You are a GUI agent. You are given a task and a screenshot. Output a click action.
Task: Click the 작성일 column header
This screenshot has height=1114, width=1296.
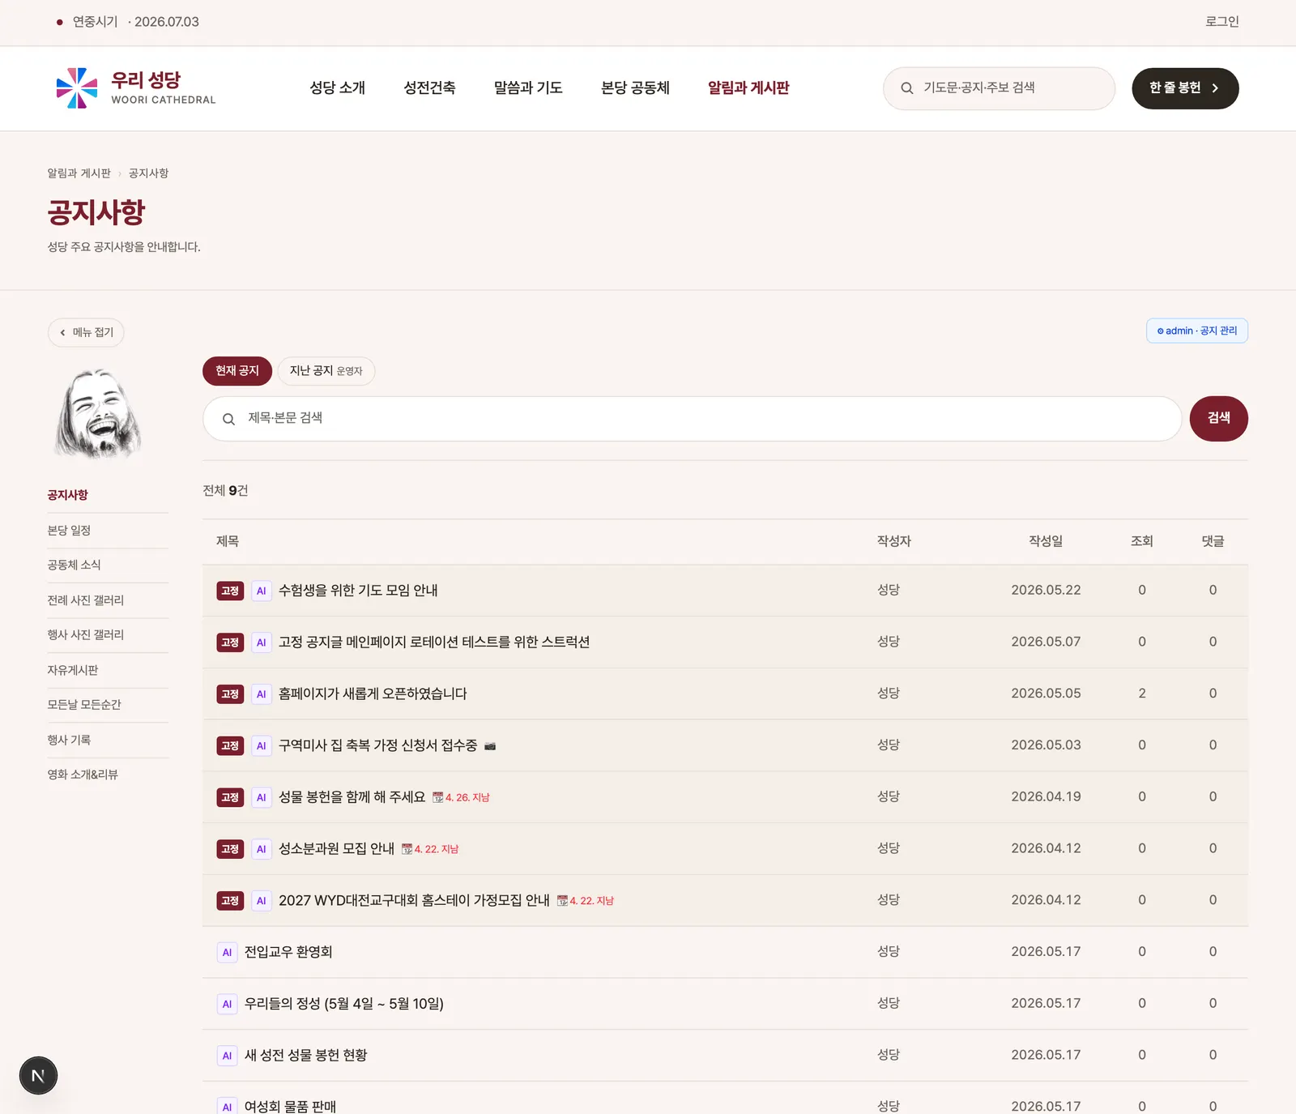1046,541
